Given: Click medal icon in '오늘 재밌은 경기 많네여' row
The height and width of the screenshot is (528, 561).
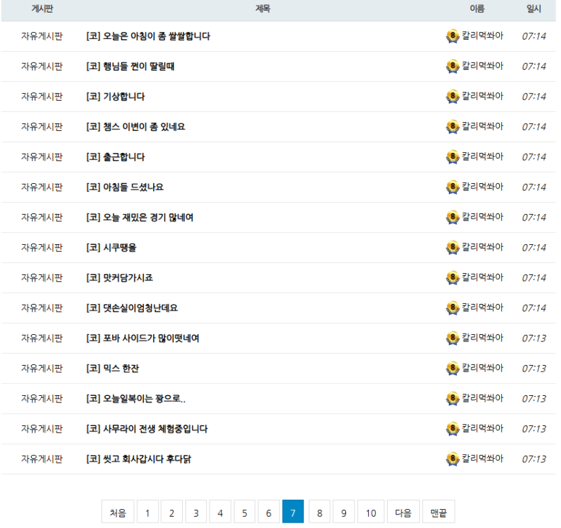Looking at the screenshot, I should pos(453,217).
